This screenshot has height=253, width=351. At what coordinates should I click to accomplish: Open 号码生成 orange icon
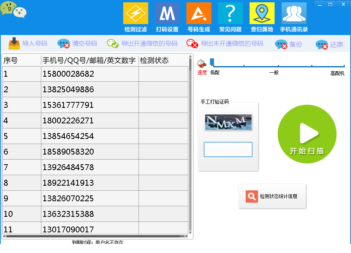pyautogui.click(x=199, y=13)
